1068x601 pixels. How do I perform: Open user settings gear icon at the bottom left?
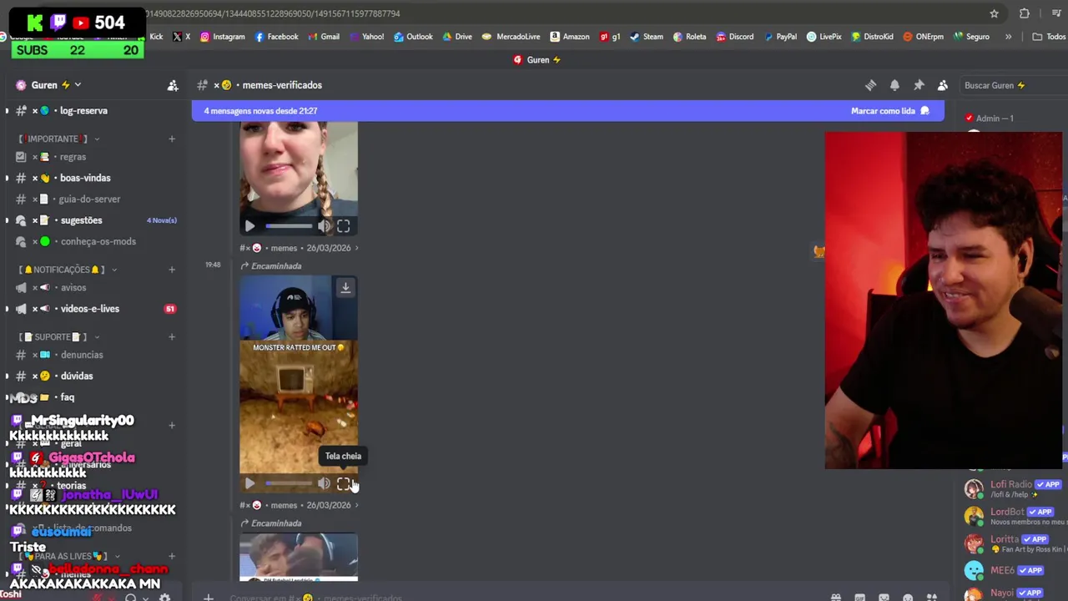pyautogui.click(x=164, y=597)
